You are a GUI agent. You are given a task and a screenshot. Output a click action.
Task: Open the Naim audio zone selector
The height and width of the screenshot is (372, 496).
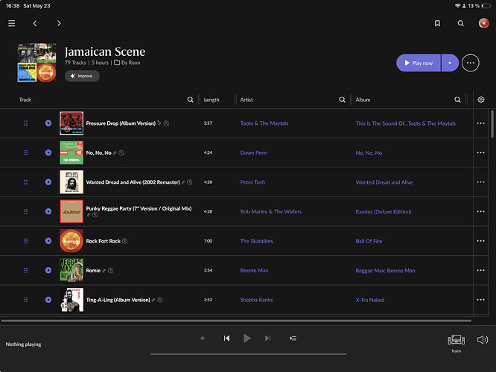(x=456, y=343)
